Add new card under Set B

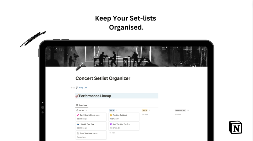click(x=145, y=115)
